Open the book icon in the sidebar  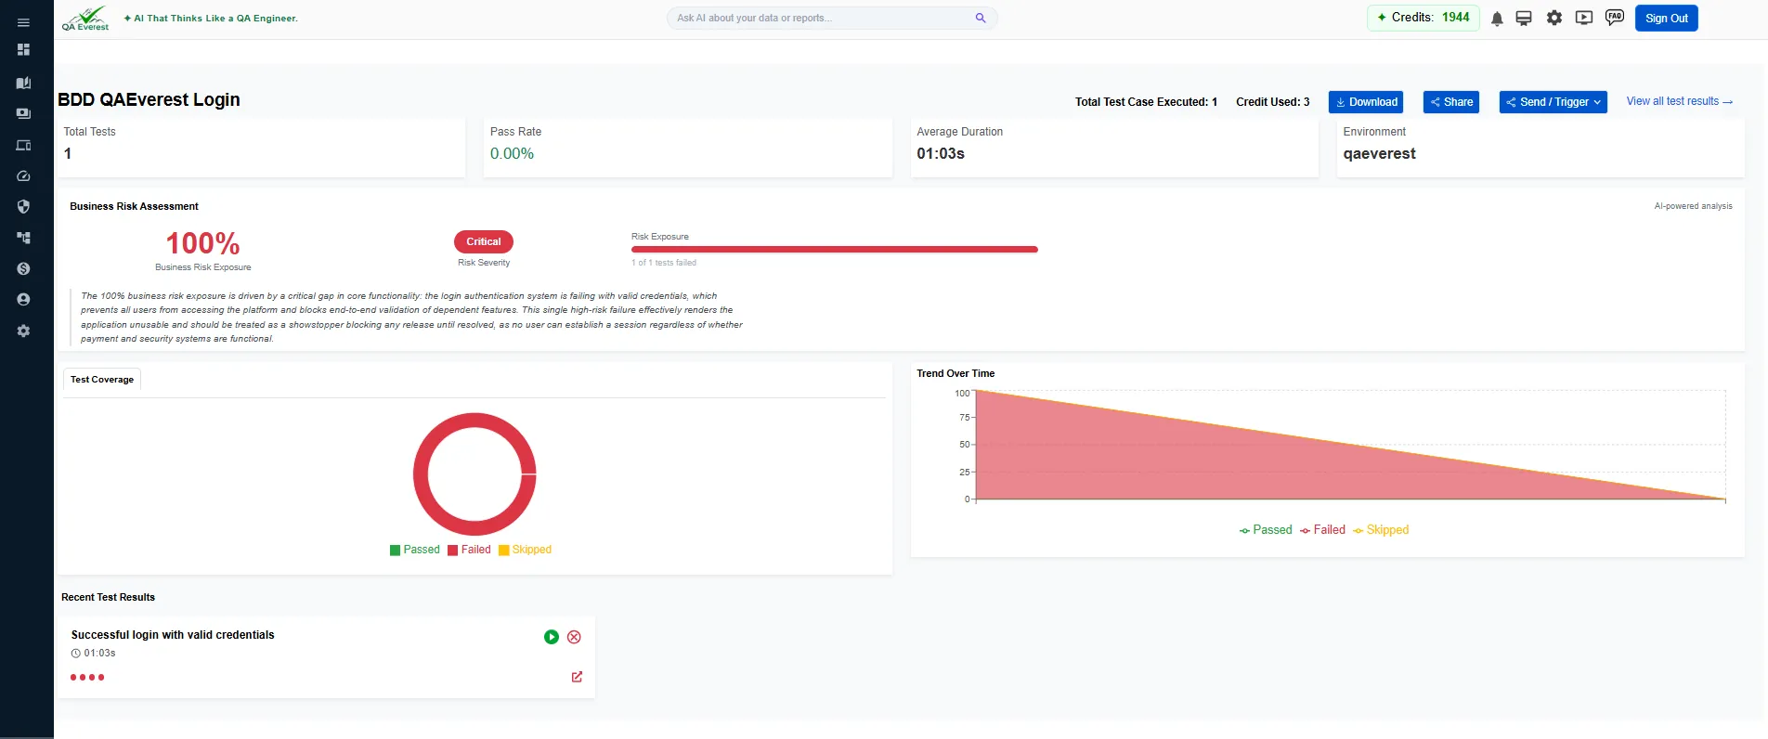pos(23,83)
